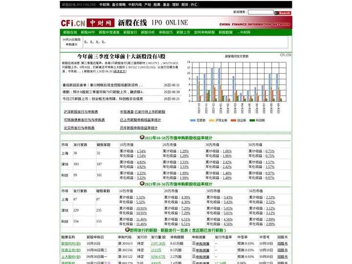
Task: Click the blue 总家数 legend swatch
Action: (193, 120)
